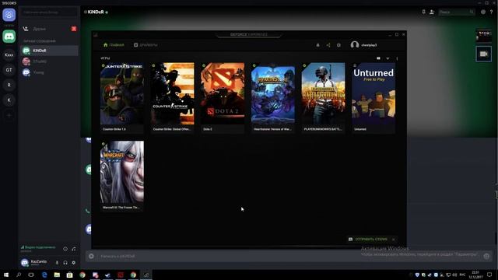Open the games more options menu
498x280 pixels.
(x=397, y=58)
